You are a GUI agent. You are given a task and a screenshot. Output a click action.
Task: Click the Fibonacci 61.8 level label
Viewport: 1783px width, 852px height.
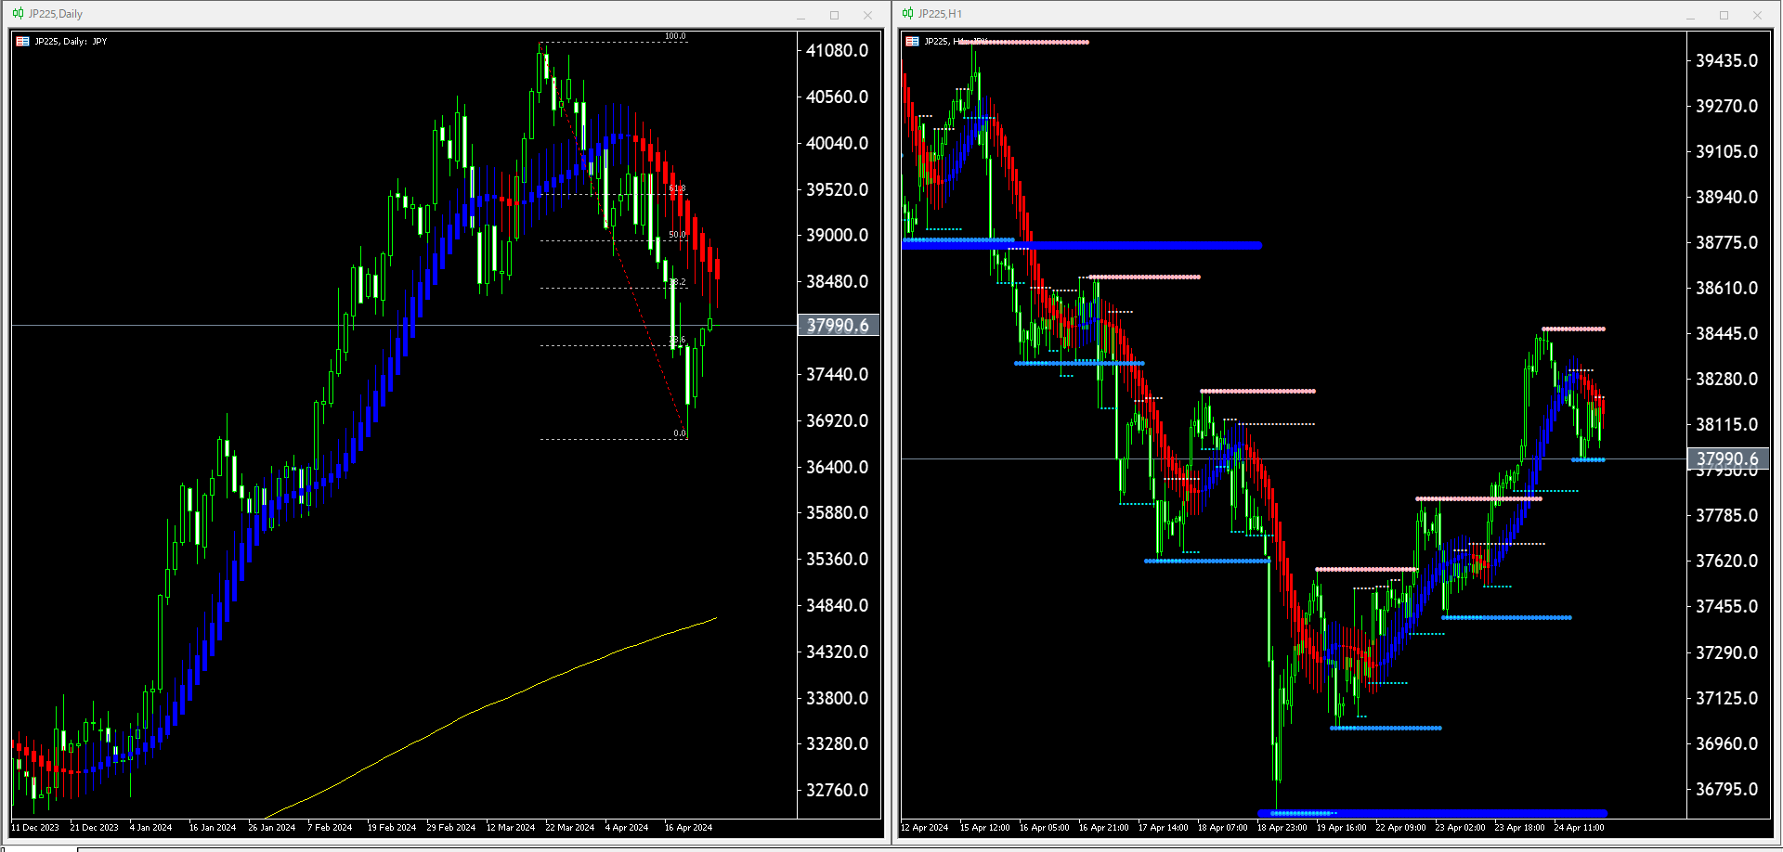click(x=678, y=188)
